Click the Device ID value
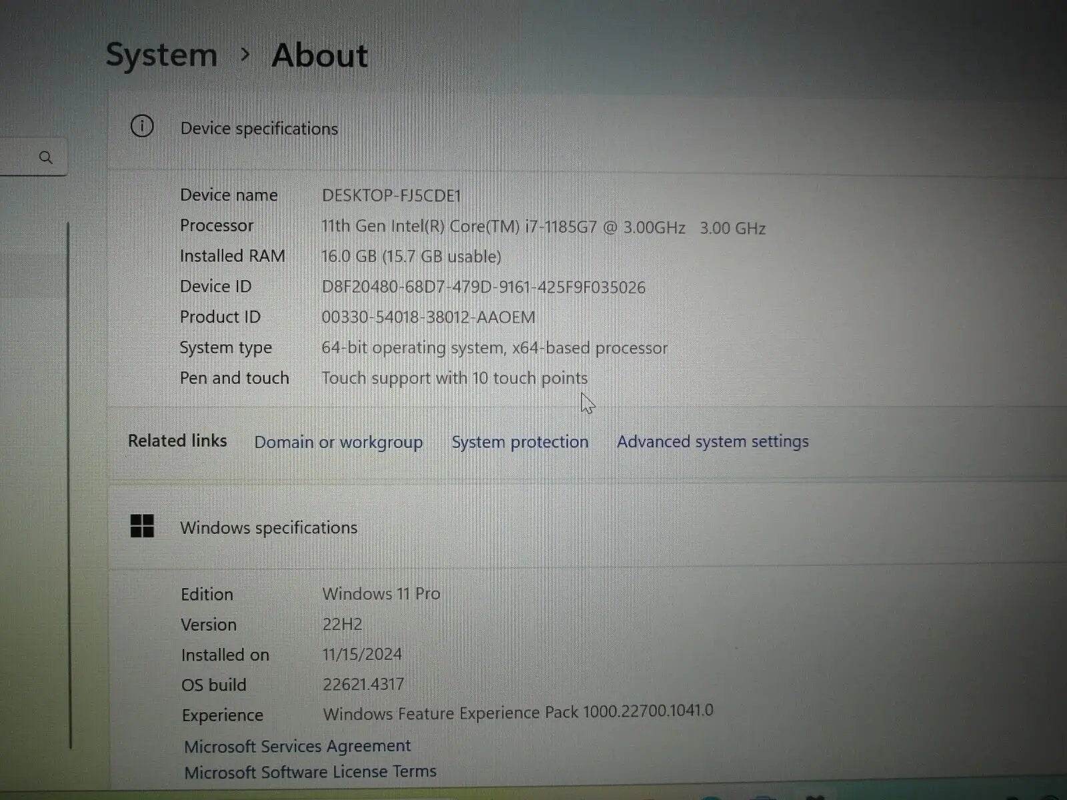The height and width of the screenshot is (800, 1067). point(483,287)
